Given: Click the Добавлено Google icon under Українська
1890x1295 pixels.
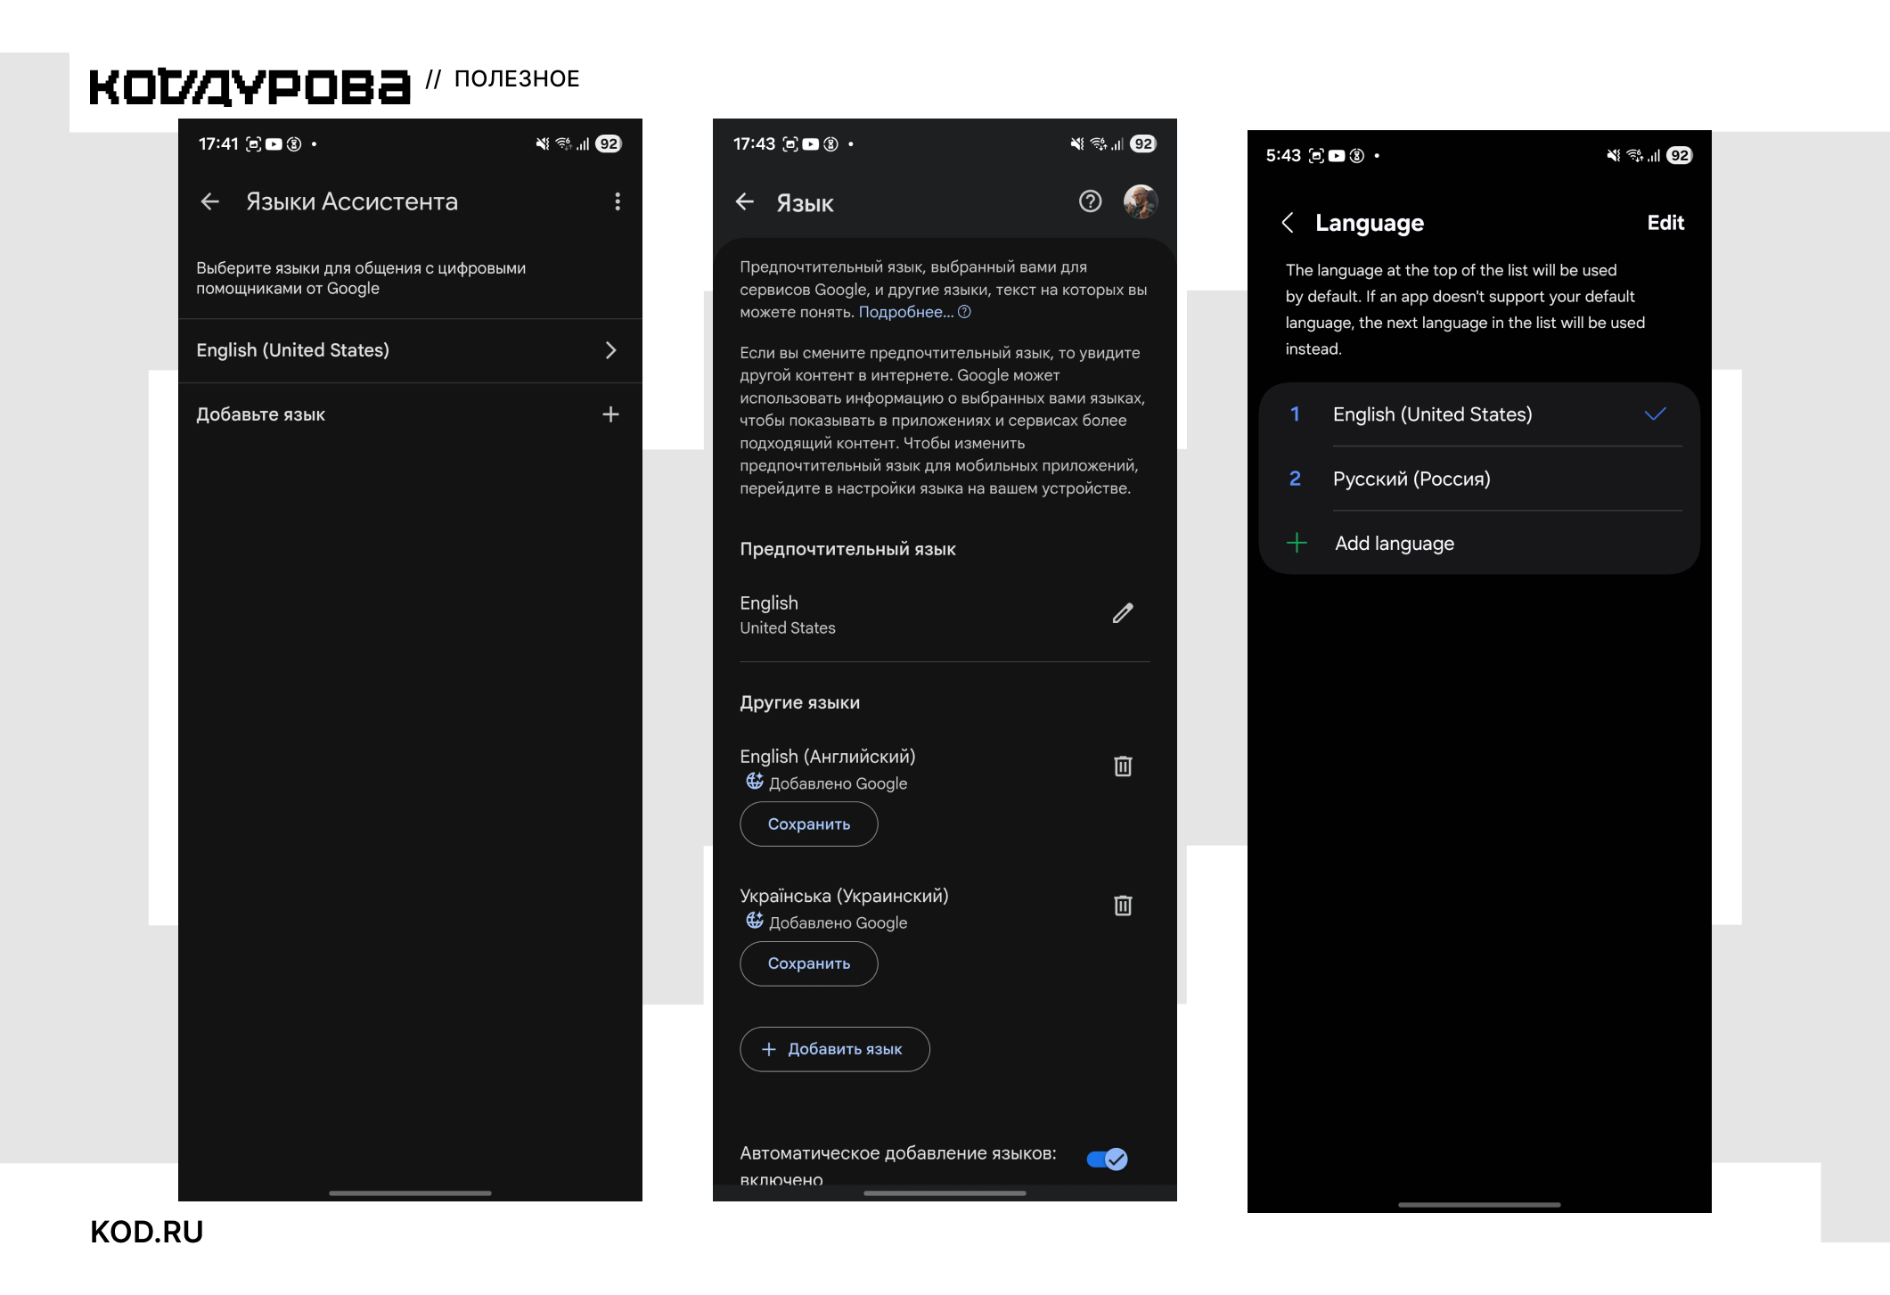Looking at the screenshot, I should [x=755, y=921].
